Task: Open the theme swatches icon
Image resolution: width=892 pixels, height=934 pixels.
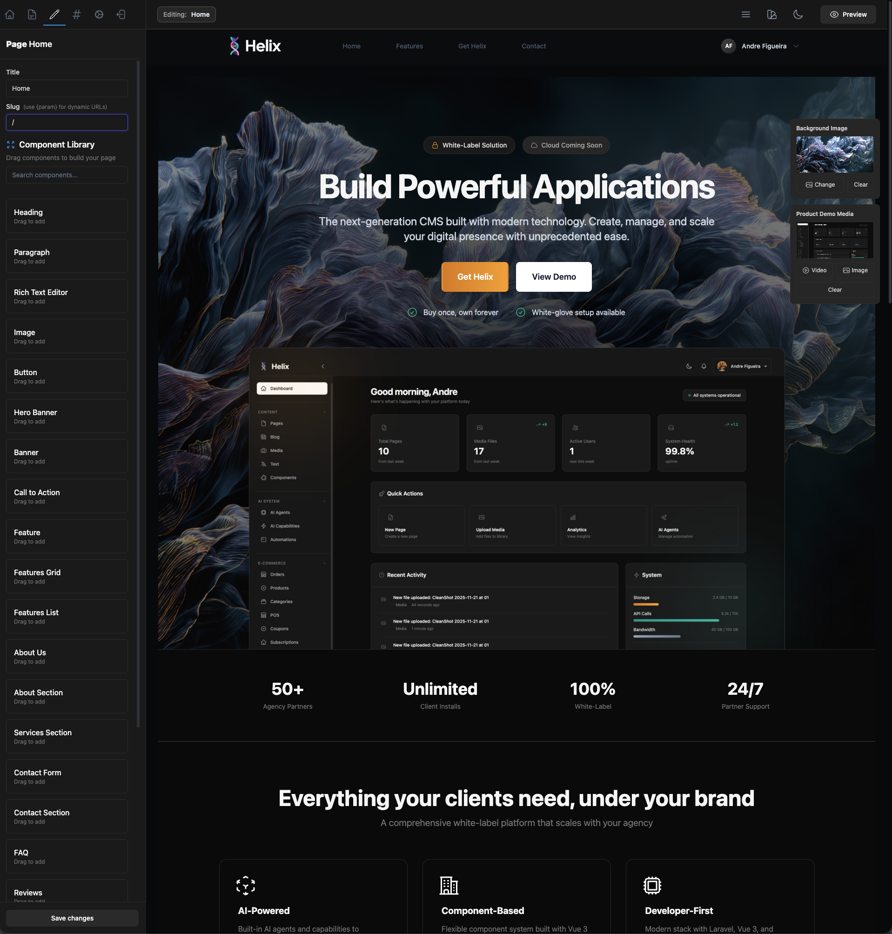Action: tap(771, 14)
